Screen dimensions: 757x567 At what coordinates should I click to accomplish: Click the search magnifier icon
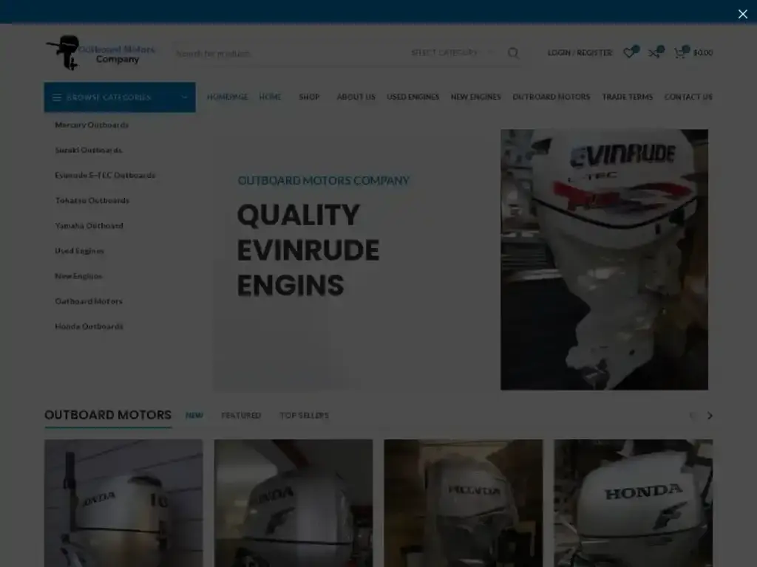(513, 53)
